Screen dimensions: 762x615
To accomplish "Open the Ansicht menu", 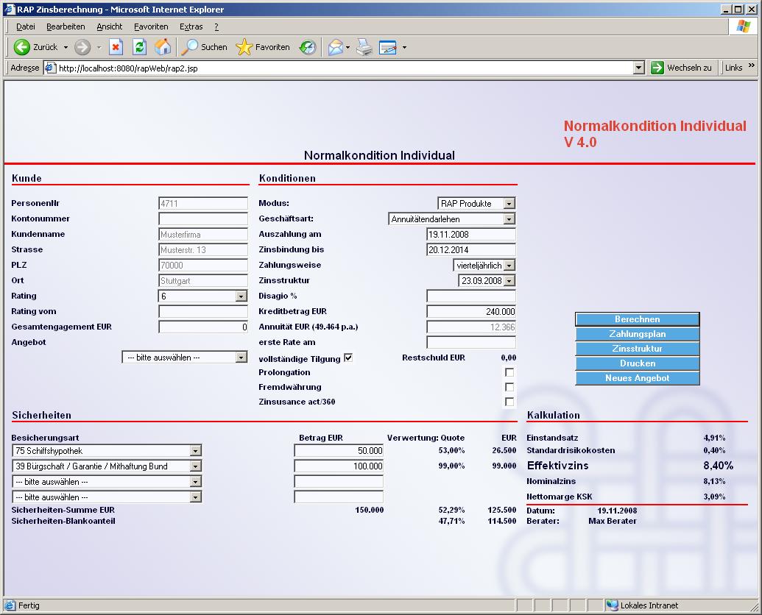I will [x=110, y=26].
